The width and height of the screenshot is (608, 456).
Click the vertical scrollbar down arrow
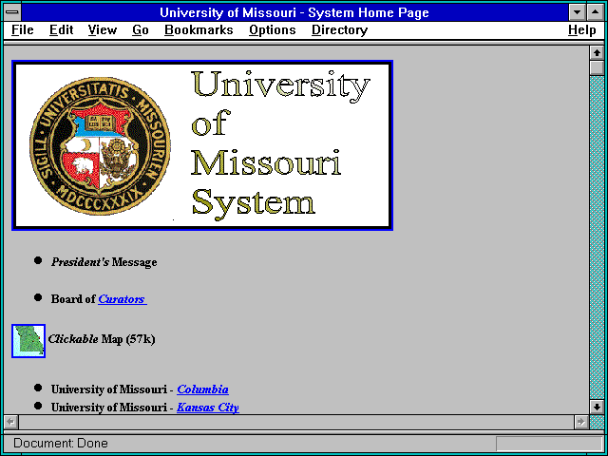pos(597,407)
